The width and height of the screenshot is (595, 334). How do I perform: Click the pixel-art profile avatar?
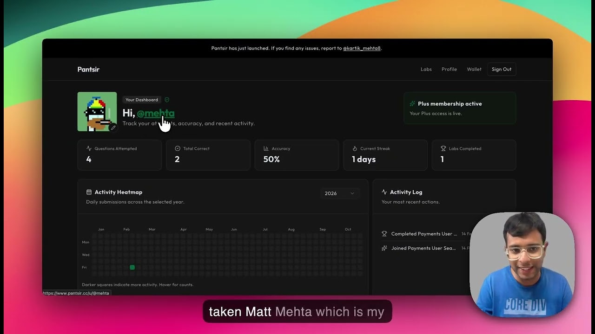click(x=97, y=111)
